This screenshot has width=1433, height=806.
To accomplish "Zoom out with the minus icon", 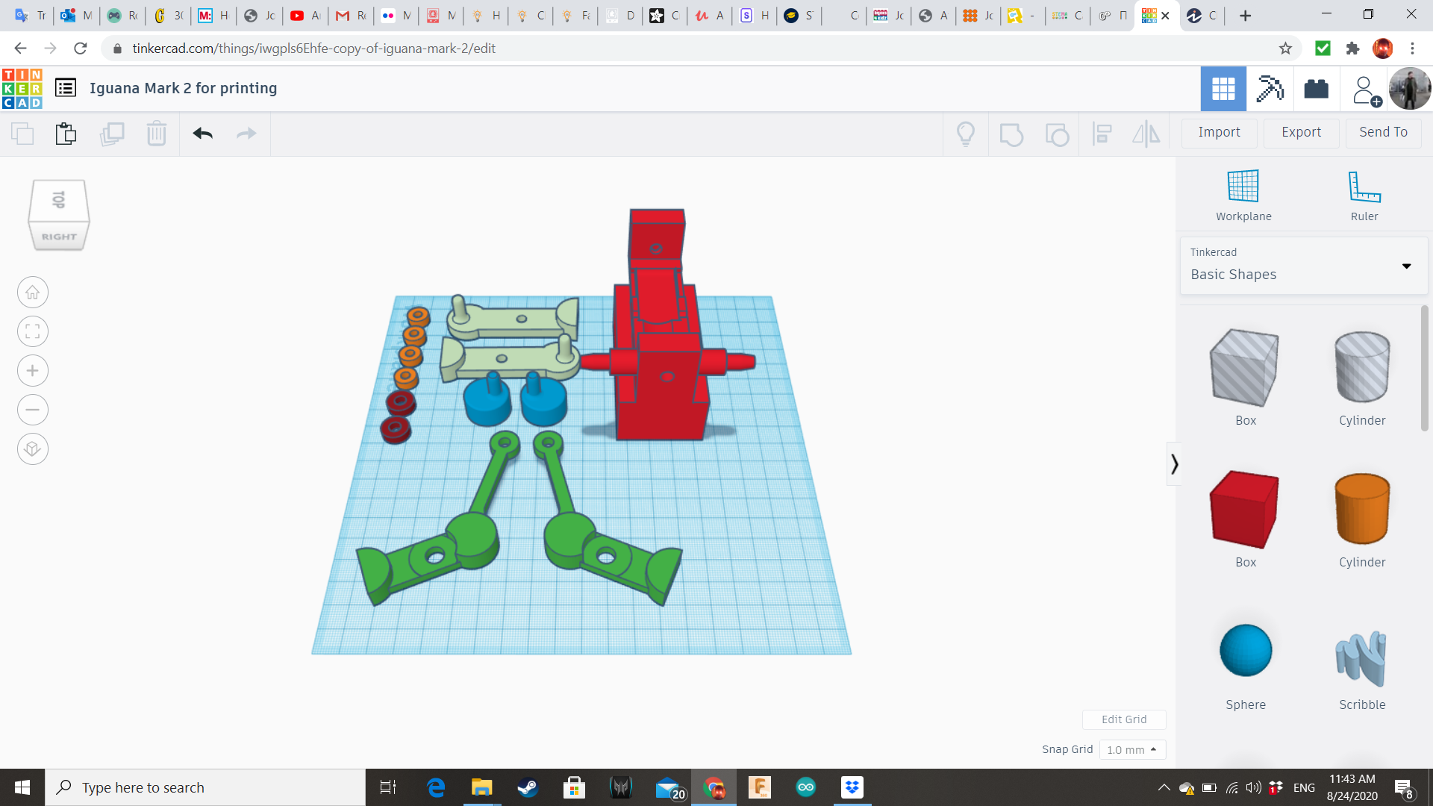I will pyautogui.click(x=33, y=410).
